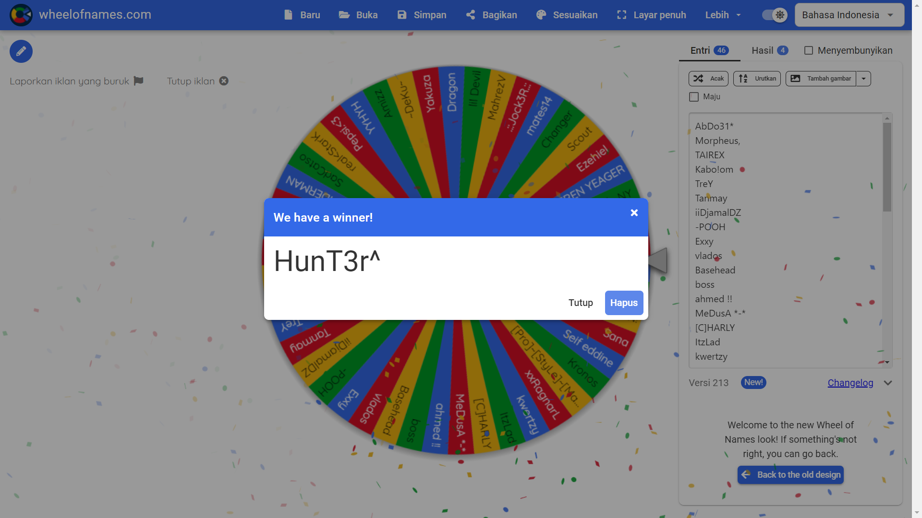Open the Bahasa Indonesia language dropdown
922x518 pixels.
tap(849, 15)
